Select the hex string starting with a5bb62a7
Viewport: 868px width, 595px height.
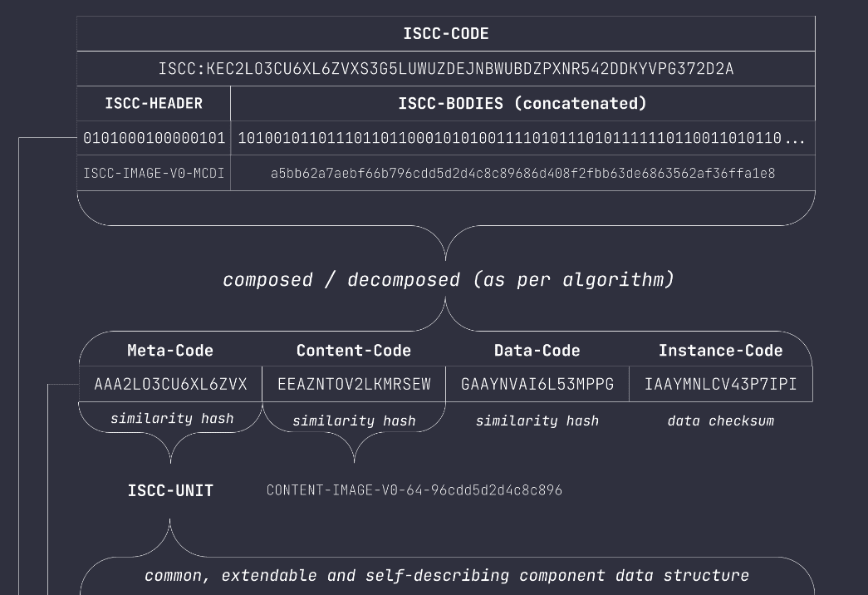pyautogui.click(x=522, y=174)
